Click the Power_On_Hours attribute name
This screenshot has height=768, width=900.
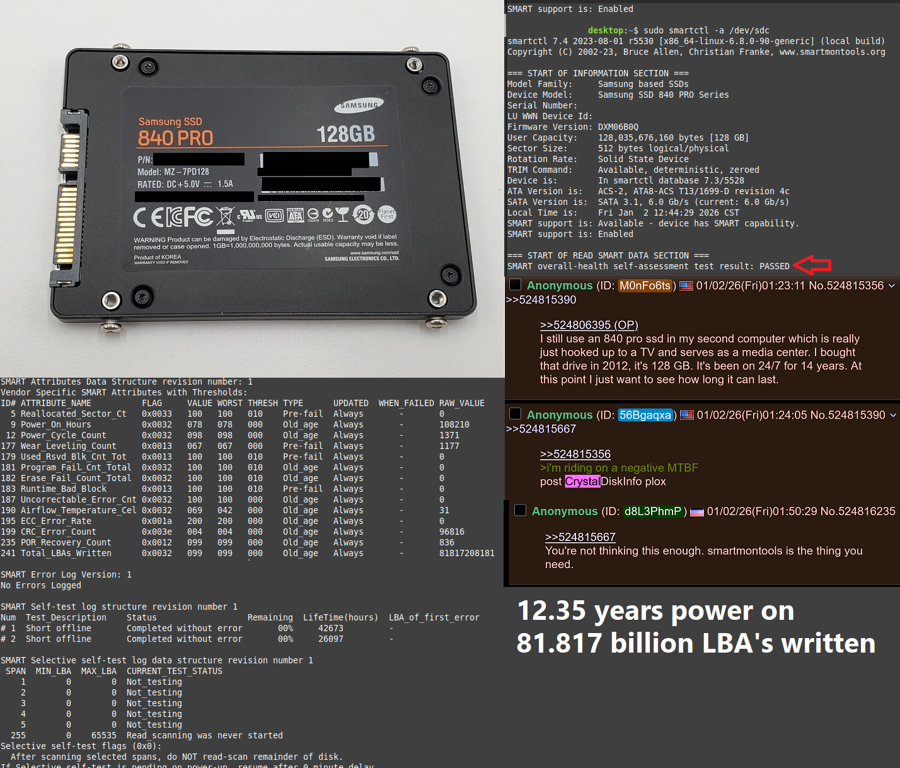click(x=56, y=424)
